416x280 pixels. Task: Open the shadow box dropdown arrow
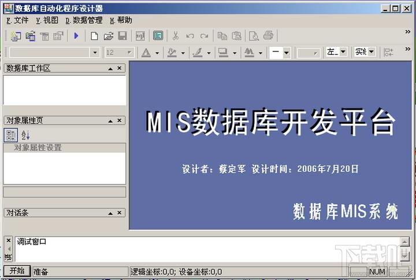(235, 53)
